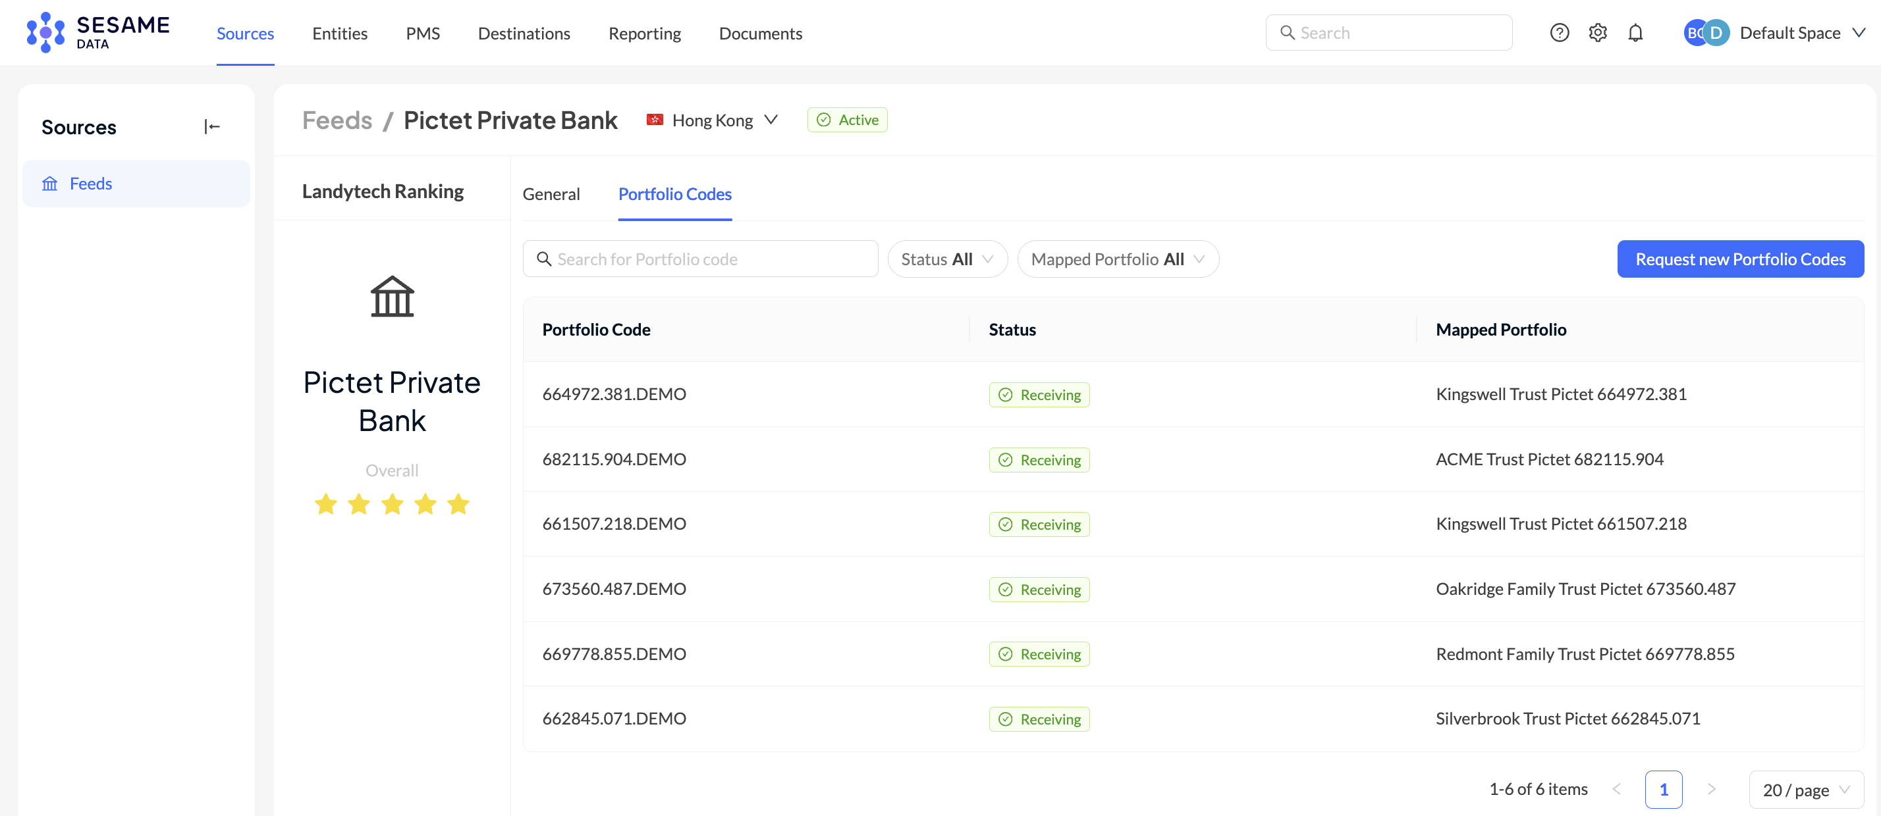This screenshot has height=816, width=1881.
Task: Click the Feeds breadcrumb link
Action: point(337,120)
